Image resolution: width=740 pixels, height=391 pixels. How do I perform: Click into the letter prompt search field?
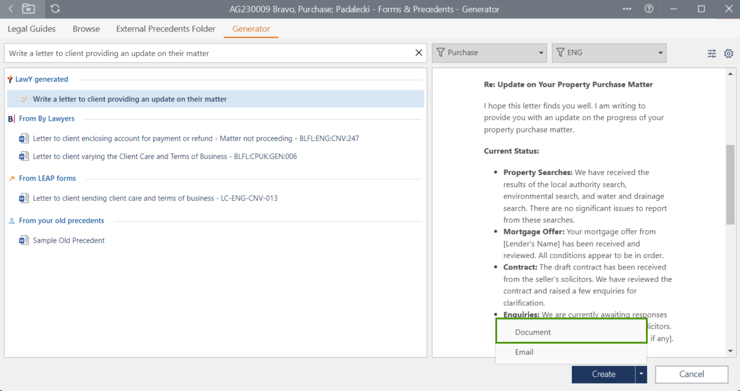click(206, 53)
